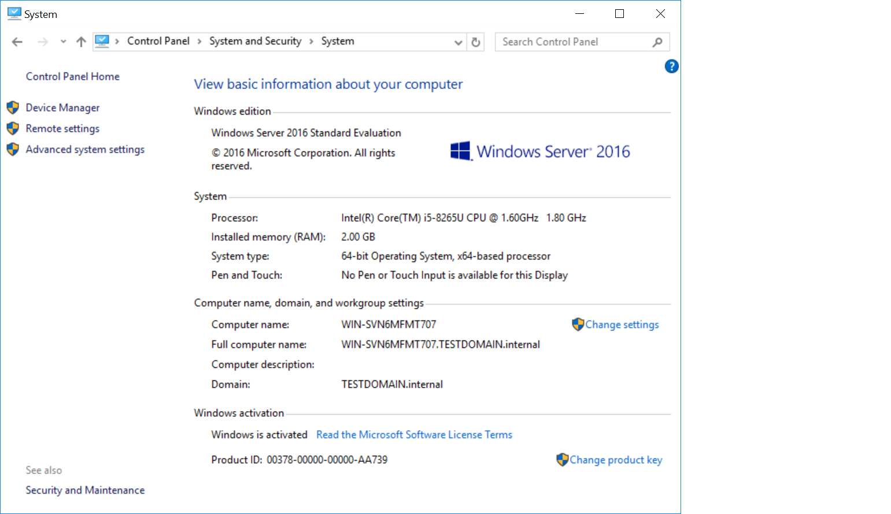Image resolution: width=891 pixels, height=514 pixels.
Task: Click the full computer name value
Action: point(441,345)
